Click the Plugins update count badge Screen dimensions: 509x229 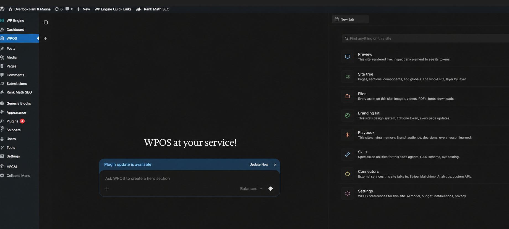click(22, 121)
